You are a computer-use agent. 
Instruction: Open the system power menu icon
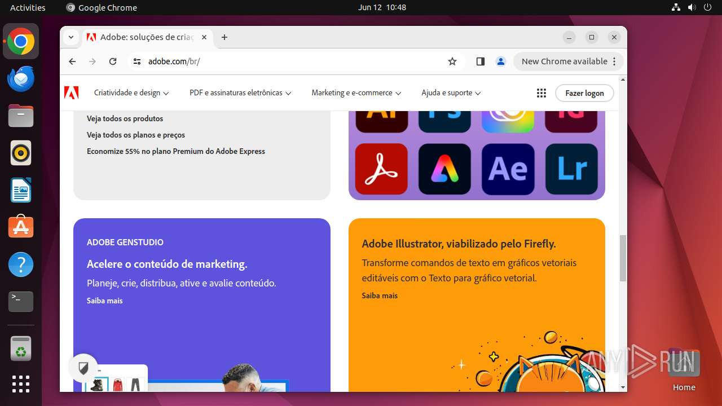coord(708,7)
